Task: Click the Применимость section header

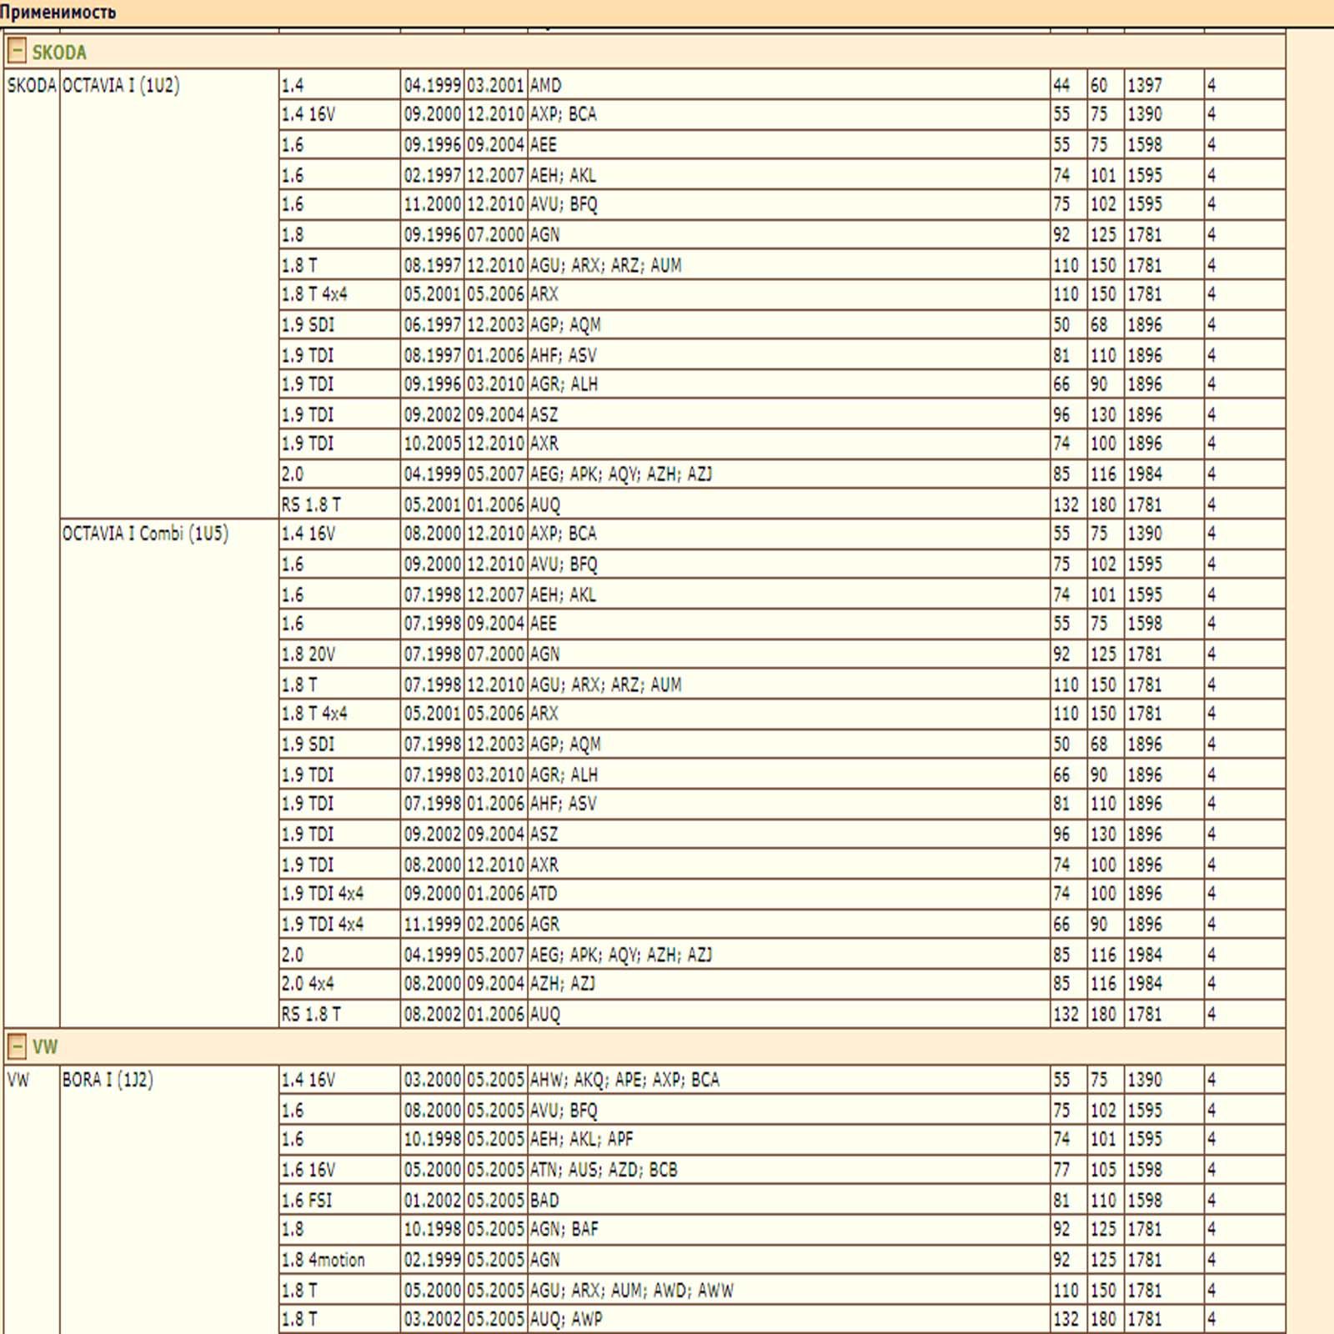Action: point(58,12)
